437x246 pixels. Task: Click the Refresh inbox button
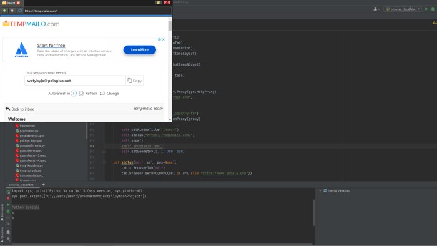coord(88,93)
